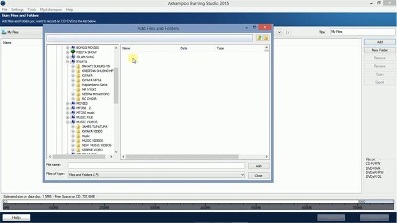Click the Add button in main window
Viewport: 397px width, 223px height.
pyautogui.click(x=380, y=42)
